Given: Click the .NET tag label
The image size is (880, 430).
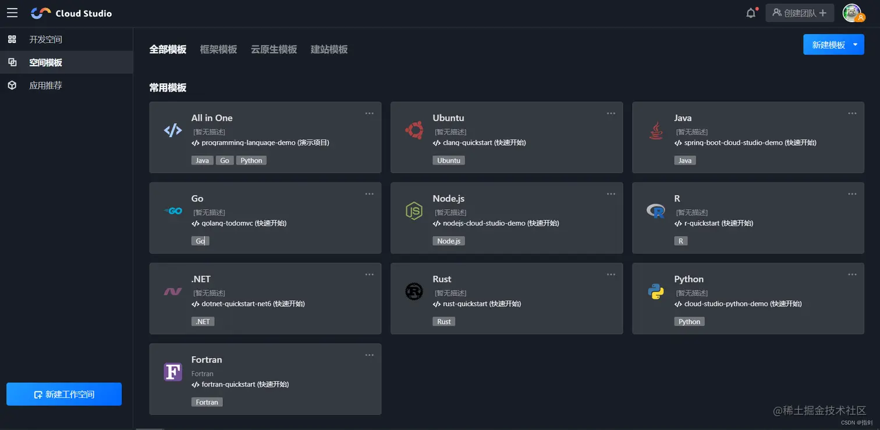Looking at the screenshot, I should click(203, 321).
